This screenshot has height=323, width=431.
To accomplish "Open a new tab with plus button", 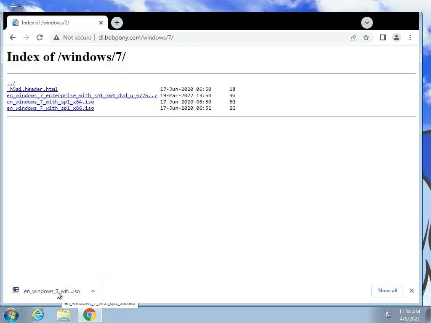I will click(117, 23).
